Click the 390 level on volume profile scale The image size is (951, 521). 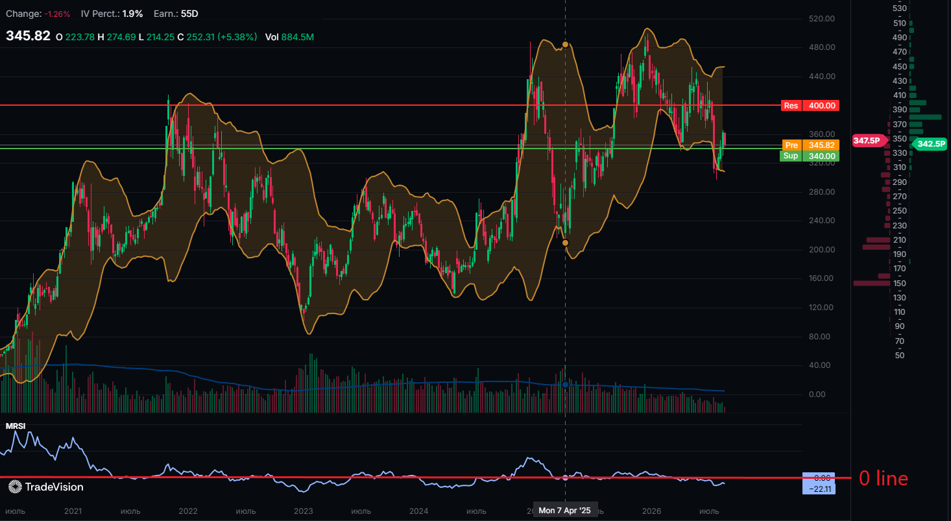900,110
